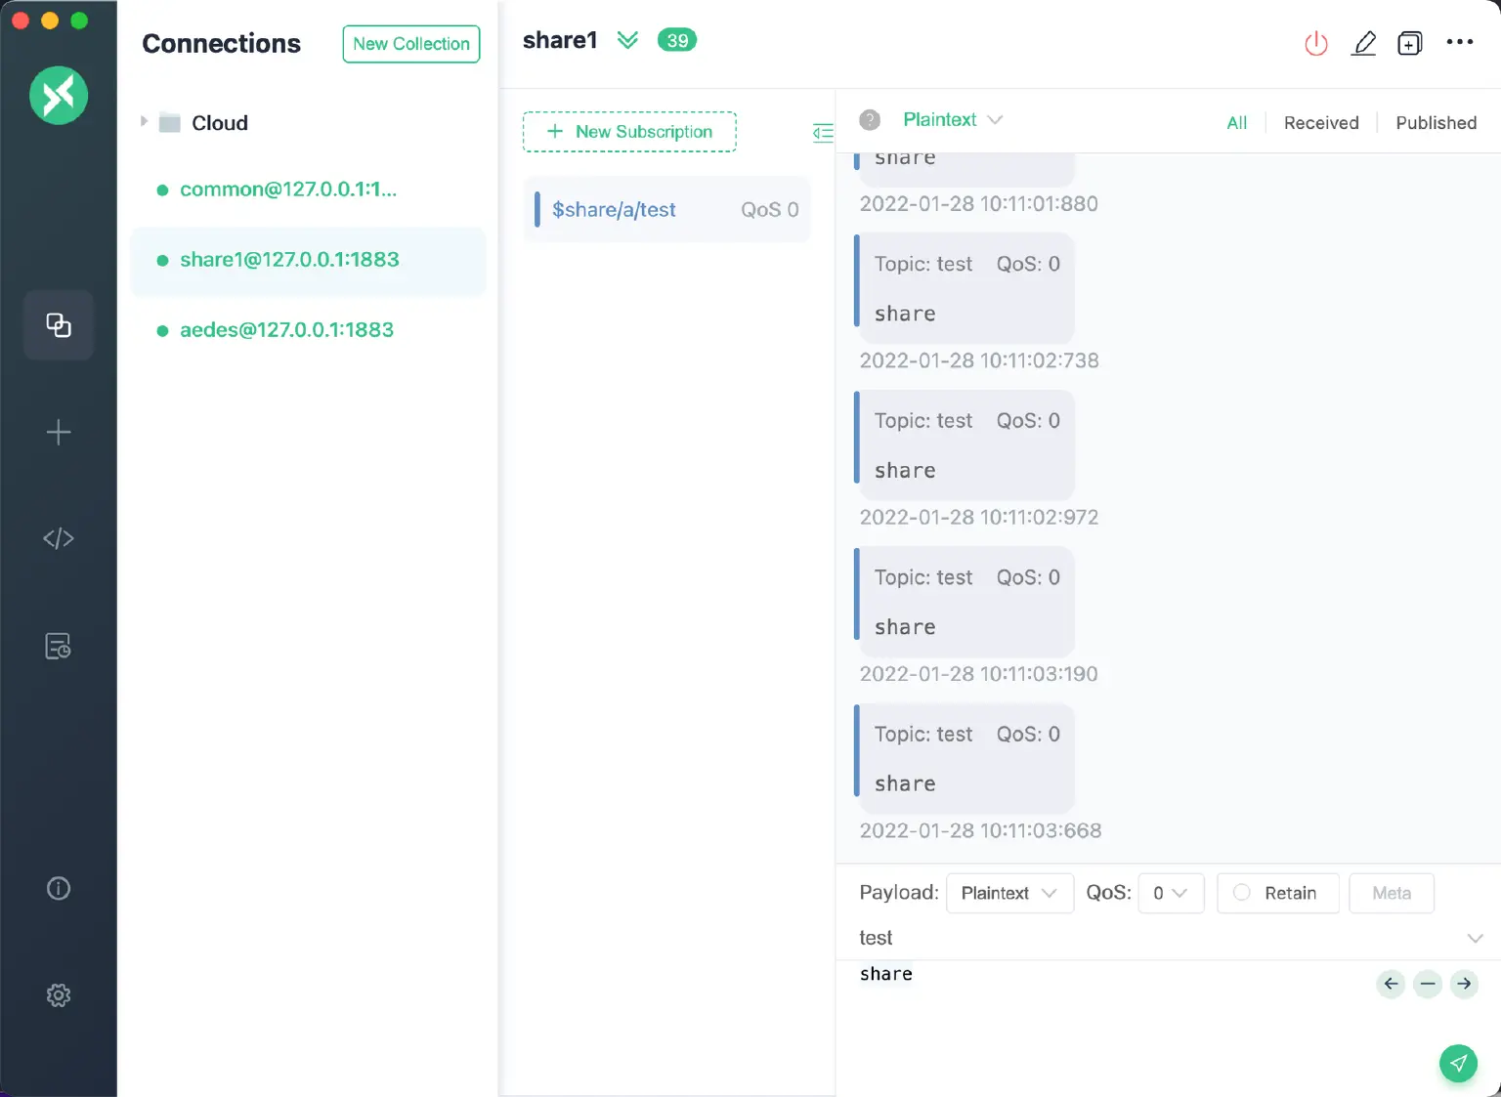Click the green send message button

coord(1457,1063)
